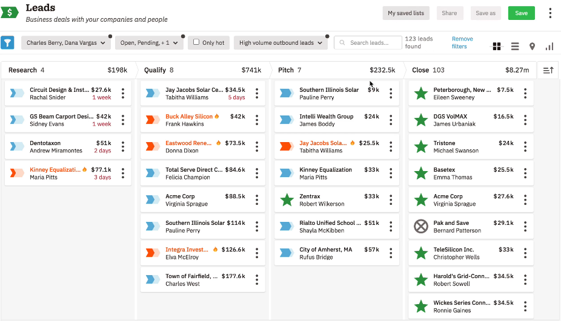The height and width of the screenshot is (321, 561).
Task: Click the Share button
Action: pos(450,13)
